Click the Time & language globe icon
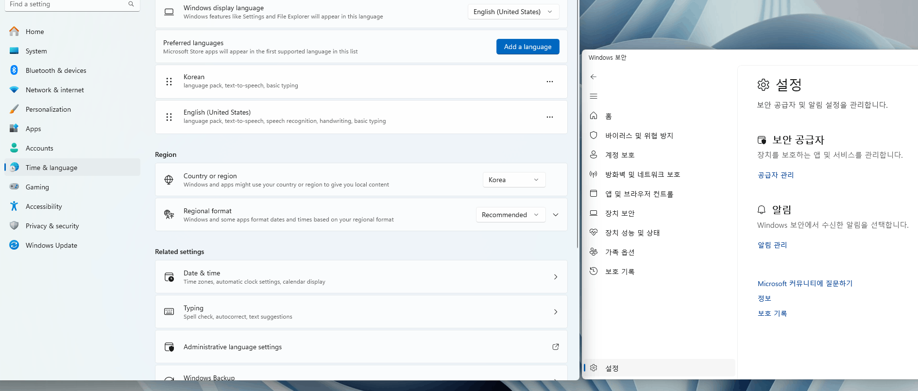Viewport: 918px width, 391px height. (14, 168)
